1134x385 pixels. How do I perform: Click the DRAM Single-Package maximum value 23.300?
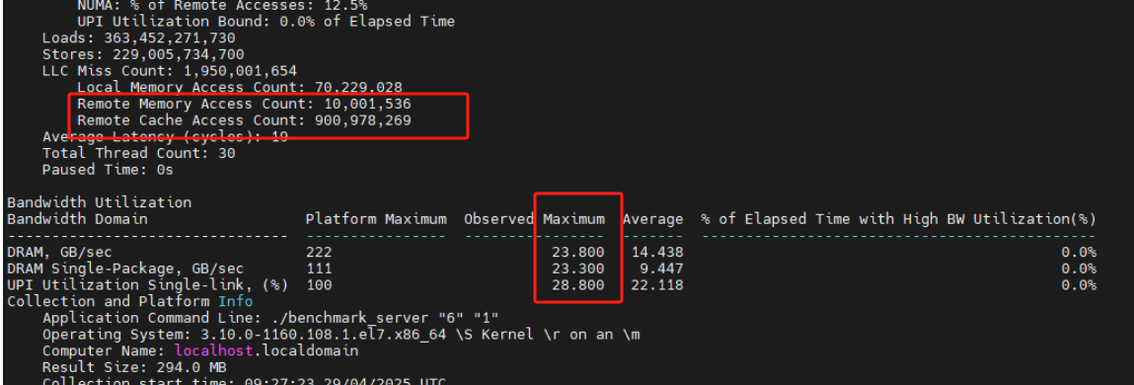pos(578,269)
